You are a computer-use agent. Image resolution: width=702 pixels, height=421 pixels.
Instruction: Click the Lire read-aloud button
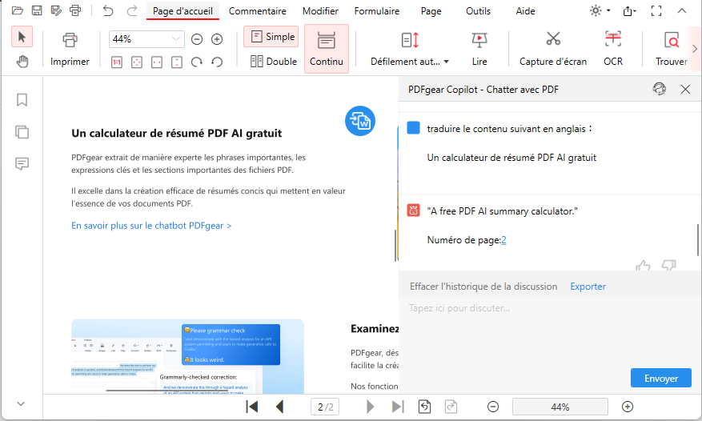tap(479, 50)
